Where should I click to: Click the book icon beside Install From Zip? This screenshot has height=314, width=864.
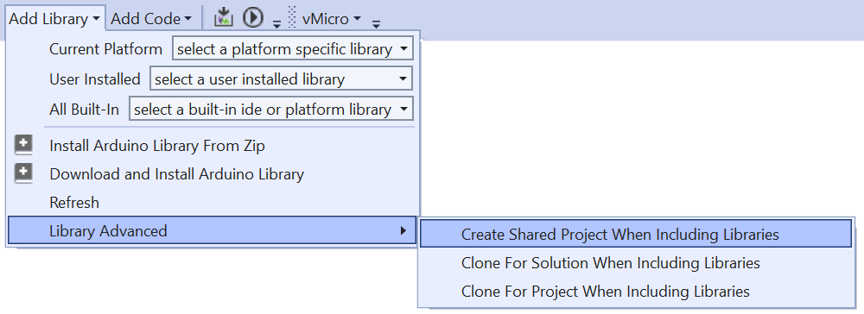[x=23, y=145]
